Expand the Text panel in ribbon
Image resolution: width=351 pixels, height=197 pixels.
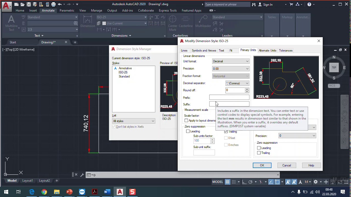tap(39, 36)
